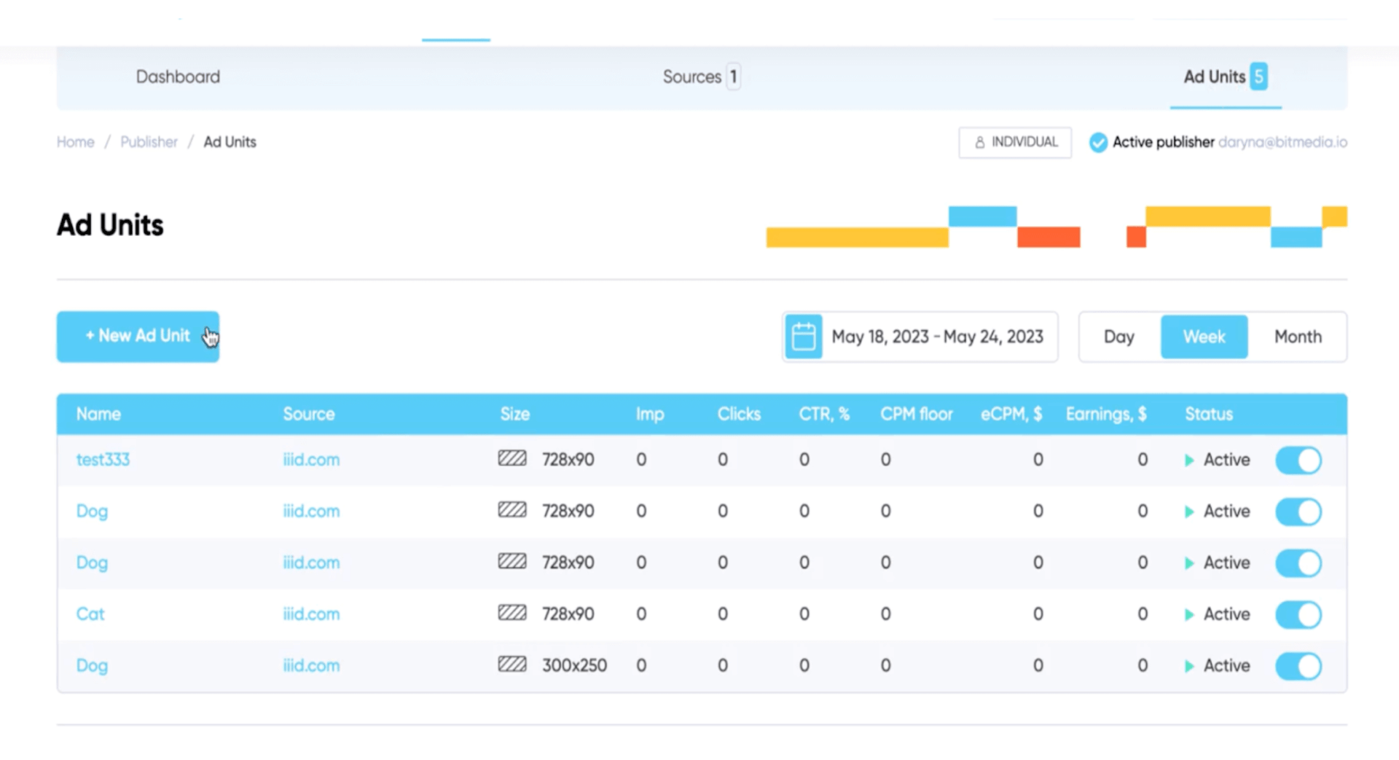This screenshot has width=1399, height=760.
Task: Click the banner size icon for test333
Action: [x=512, y=458]
